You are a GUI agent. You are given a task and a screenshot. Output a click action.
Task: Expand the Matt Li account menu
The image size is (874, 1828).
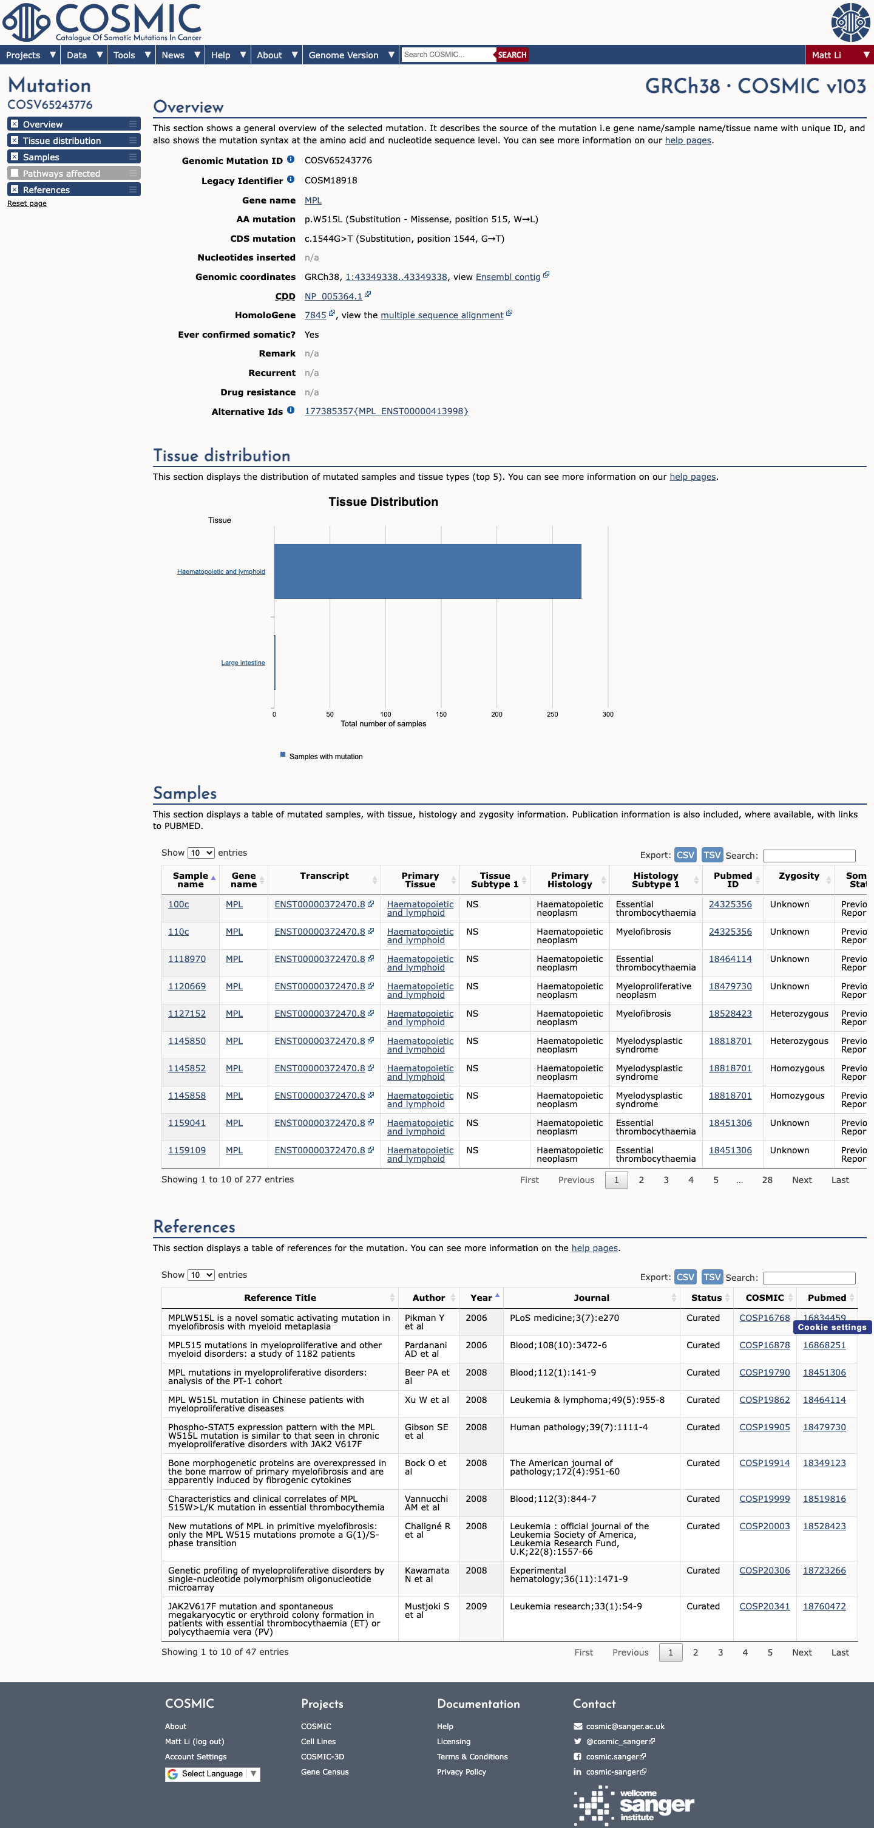coord(839,55)
